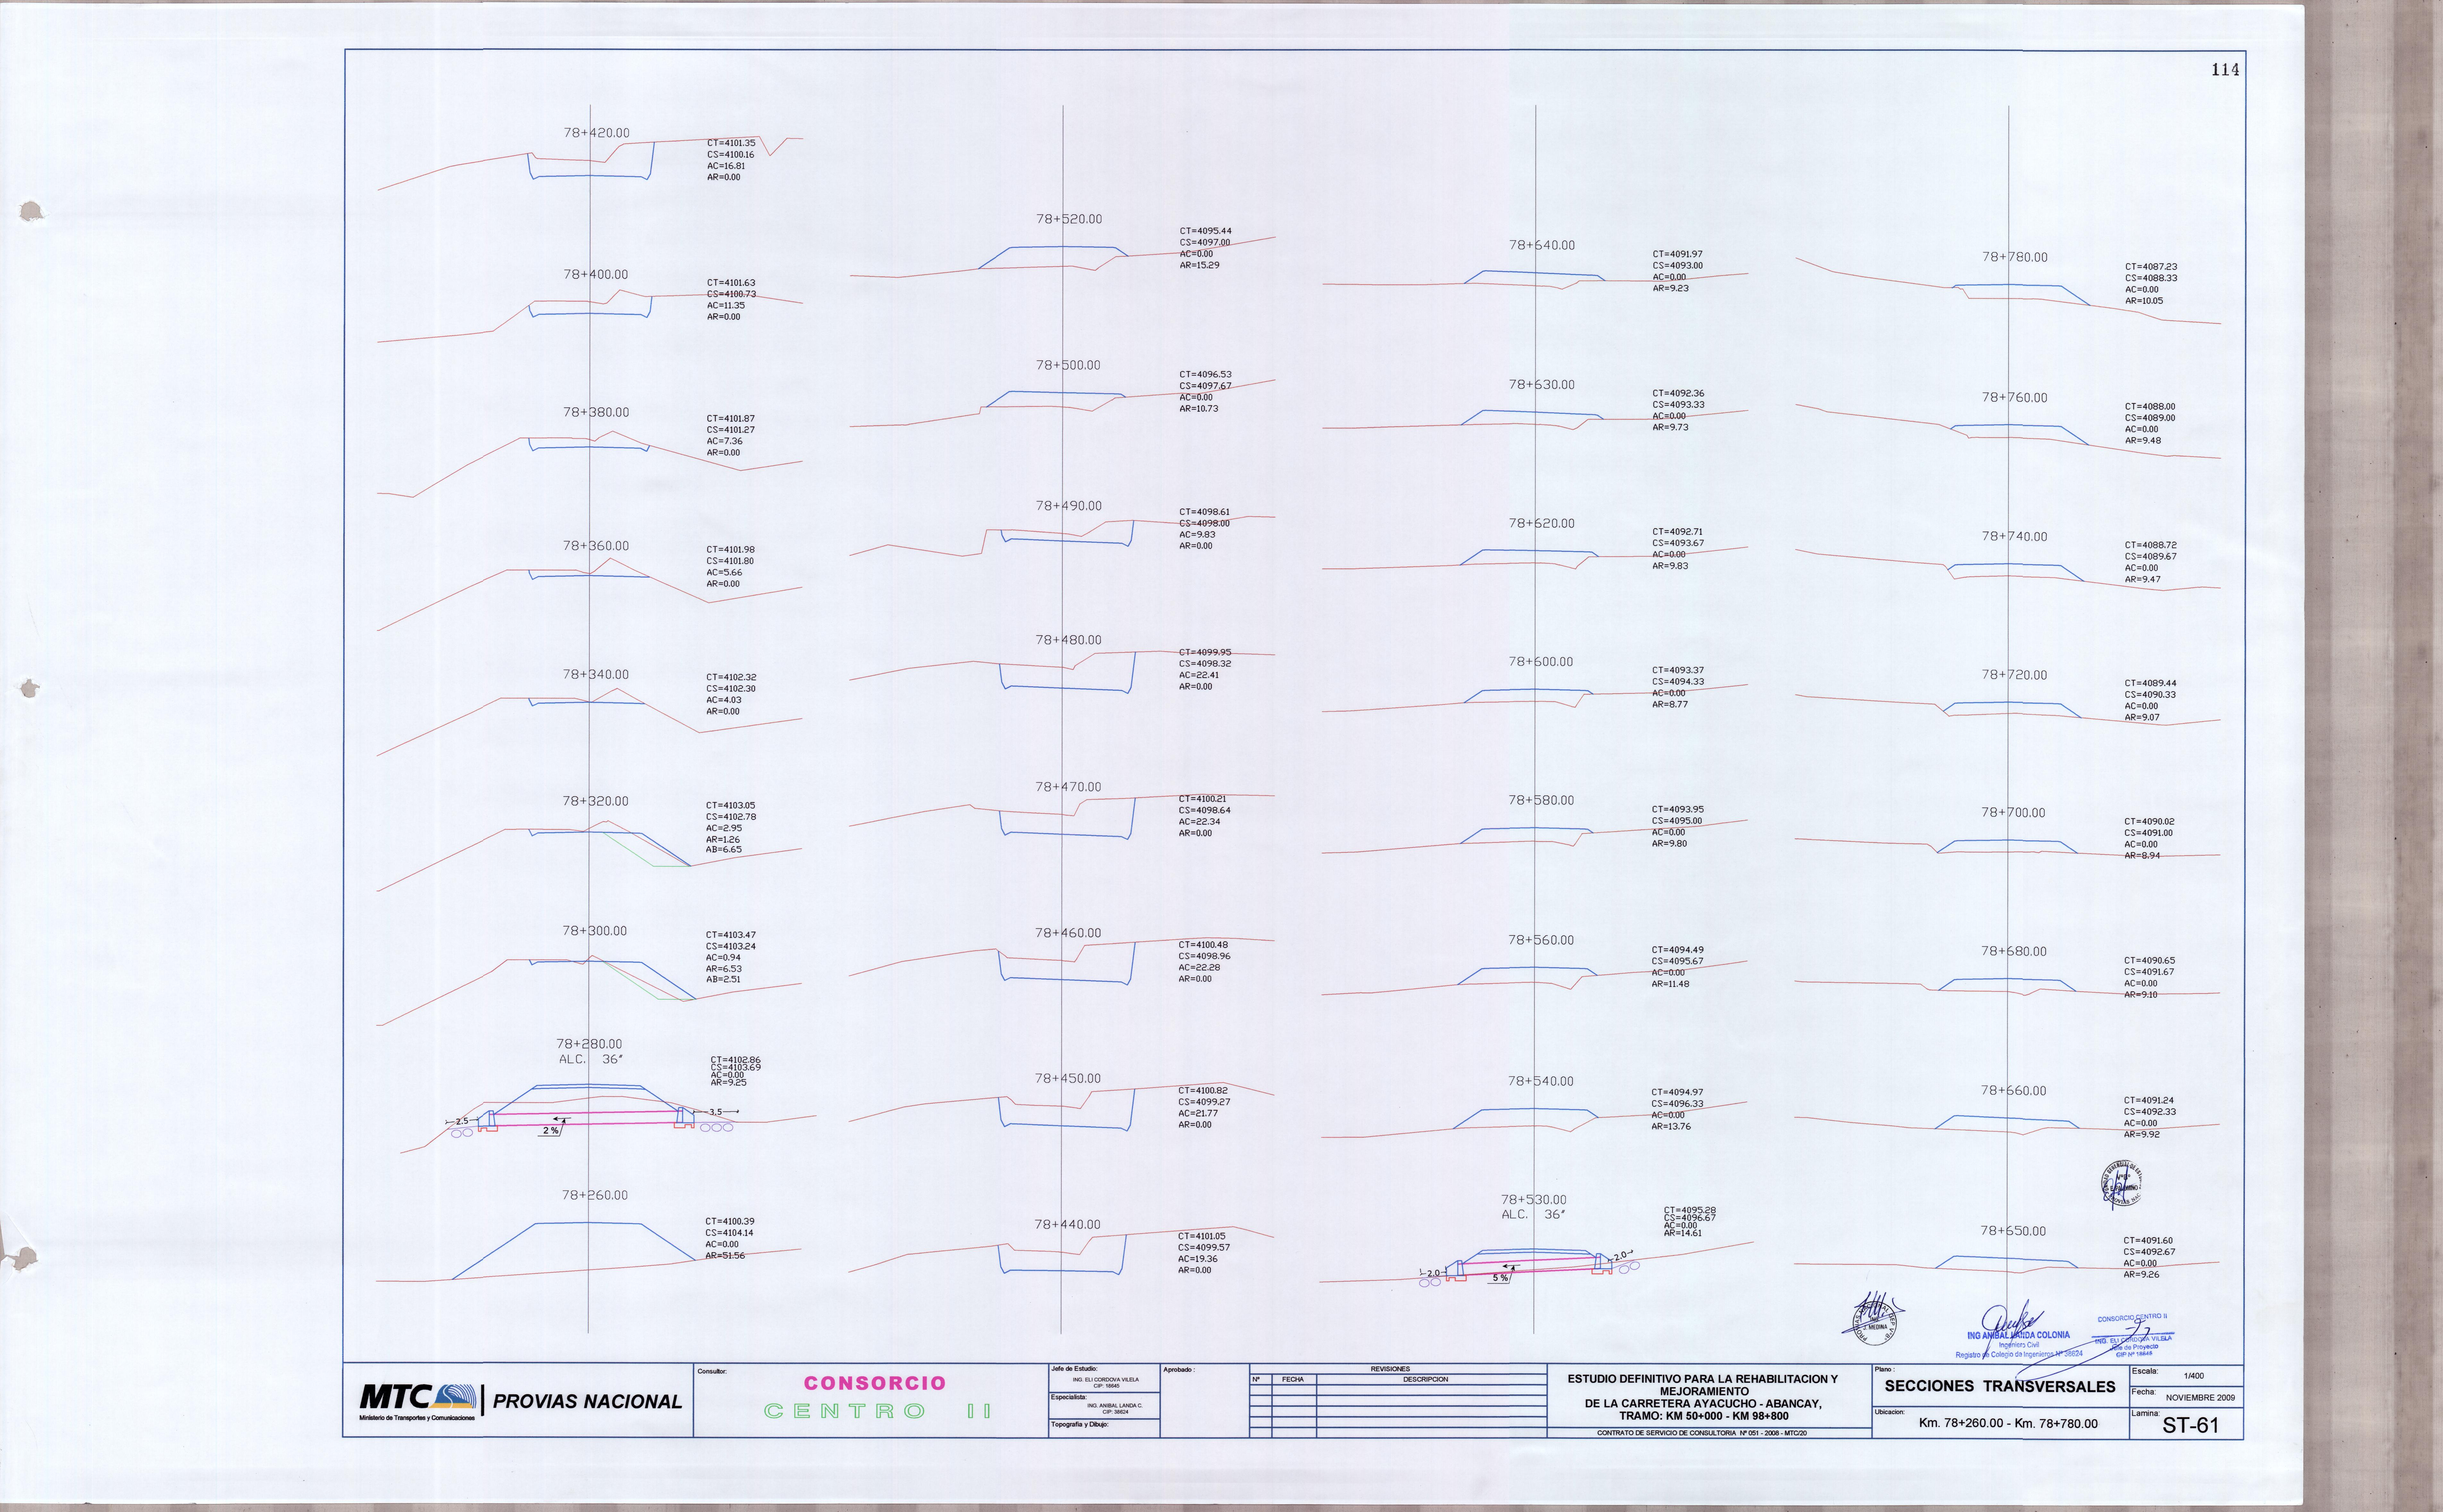Click station label 78+530.00
The image size is (2443, 1512).
click(1533, 1200)
